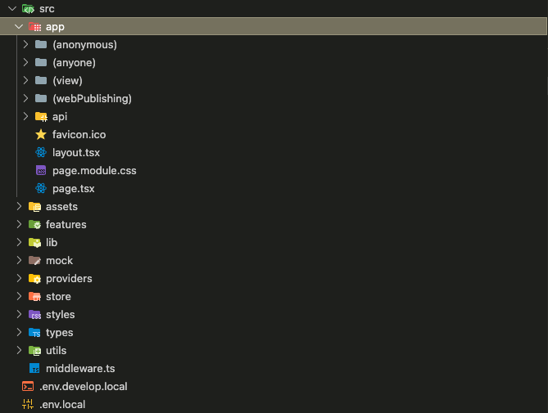Screen dimensions: 548x413
Task: Click the store folder icon
Action: 34,296
